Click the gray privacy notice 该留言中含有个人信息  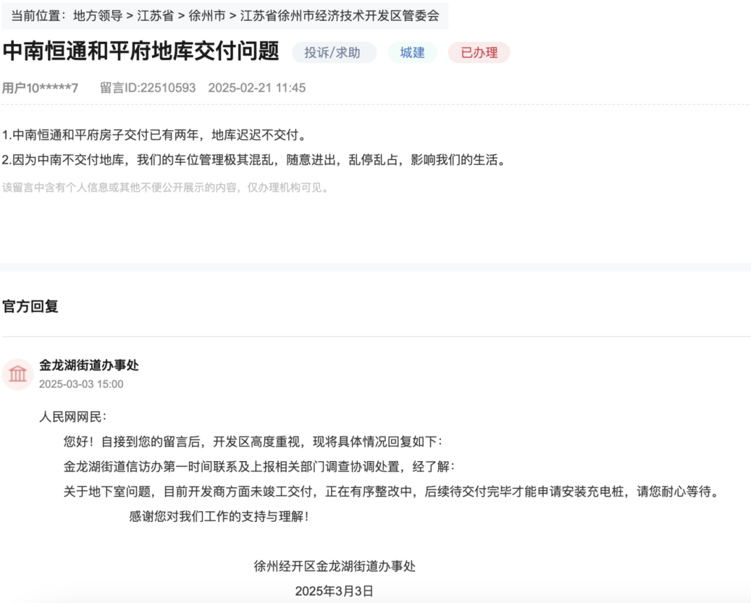[166, 187]
